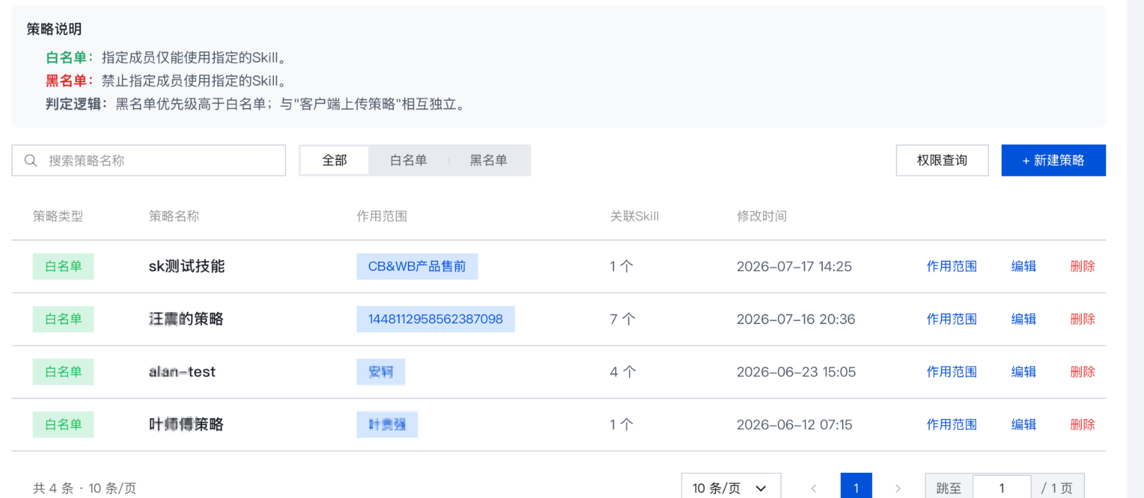Click the sk测试技能 policy name
The width and height of the screenshot is (1144, 498).
[187, 266]
